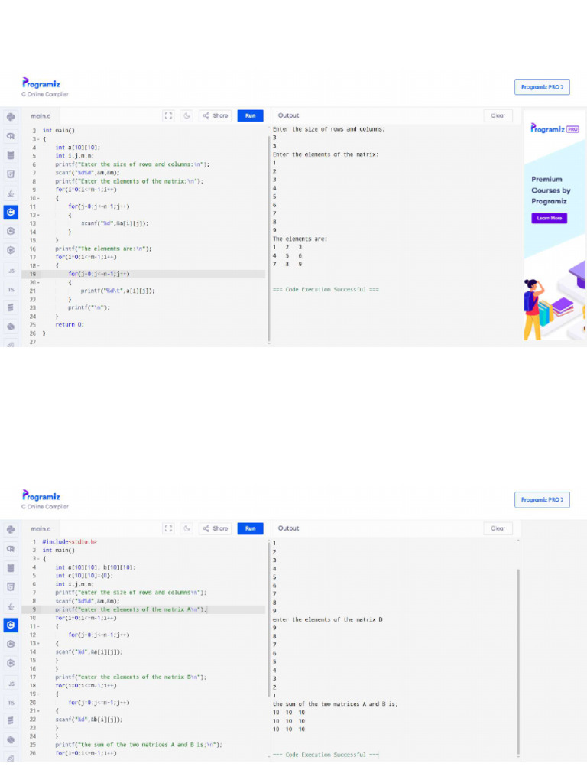
Task: Collapse code fold at line 19 in lower editor
Action: 38,694
